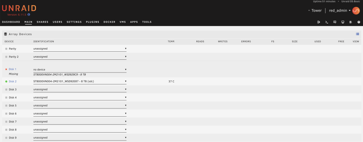
Task: Click the UNRAID logo
Action: [19, 9]
